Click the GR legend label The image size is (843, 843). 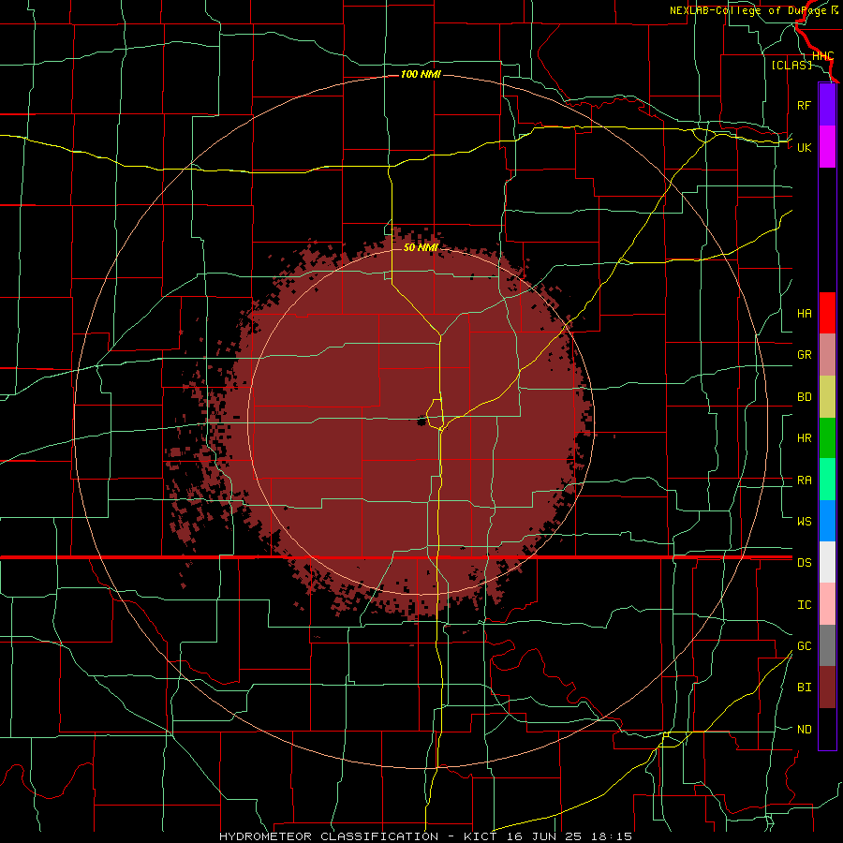[804, 355]
